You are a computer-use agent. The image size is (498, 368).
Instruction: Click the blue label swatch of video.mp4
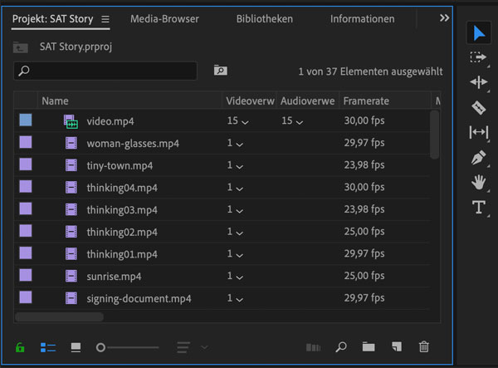tap(26, 120)
